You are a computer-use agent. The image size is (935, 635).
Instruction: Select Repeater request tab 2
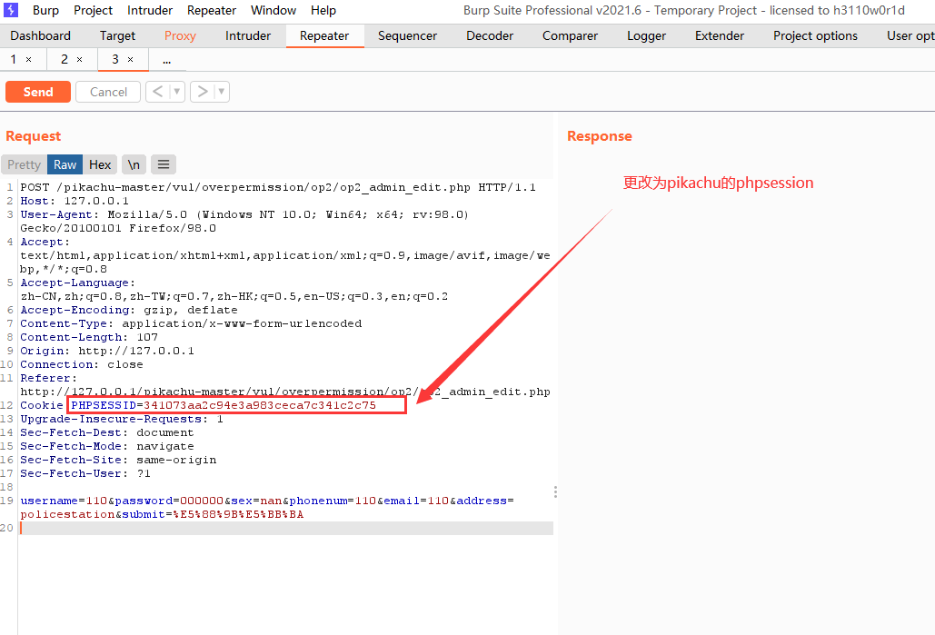pyautogui.click(x=65, y=59)
